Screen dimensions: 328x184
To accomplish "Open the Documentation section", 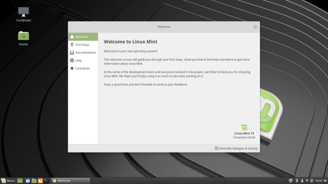I will click(x=83, y=53).
